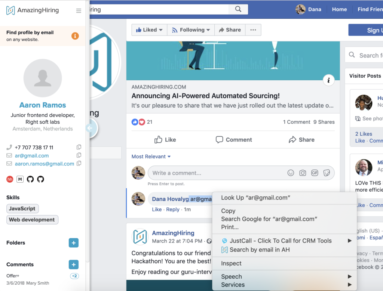Reply to Dana Hovalyg's comment
This screenshot has height=291, width=383.
point(173,210)
